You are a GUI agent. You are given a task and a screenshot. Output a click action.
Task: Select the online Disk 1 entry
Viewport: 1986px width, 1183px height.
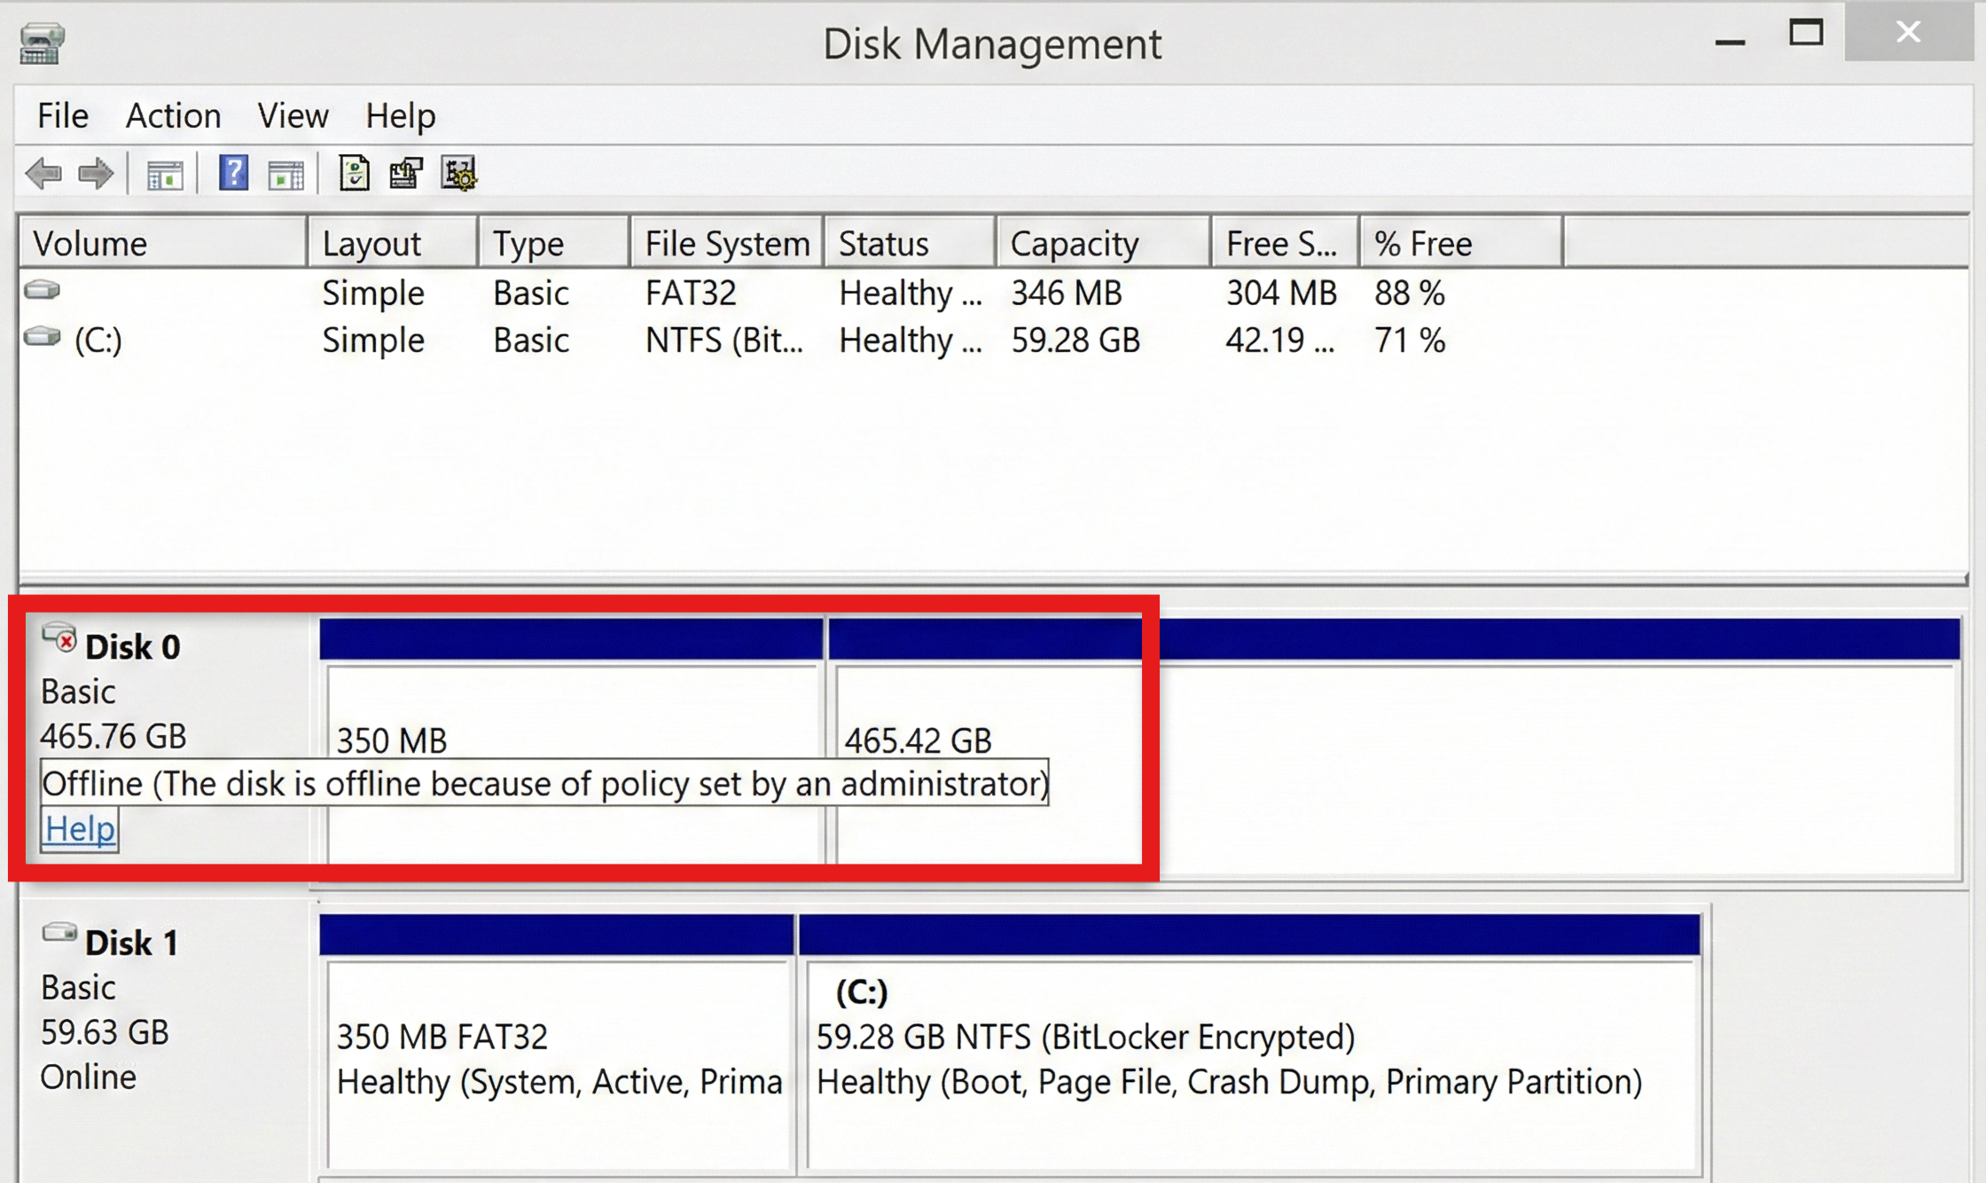tap(133, 943)
